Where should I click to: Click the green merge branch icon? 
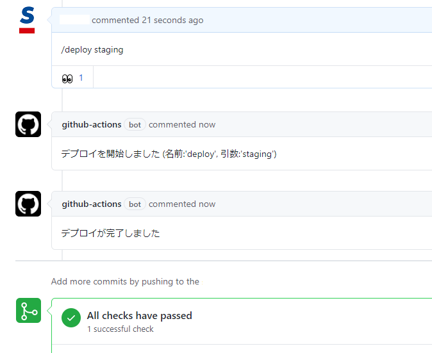[28, 310]
